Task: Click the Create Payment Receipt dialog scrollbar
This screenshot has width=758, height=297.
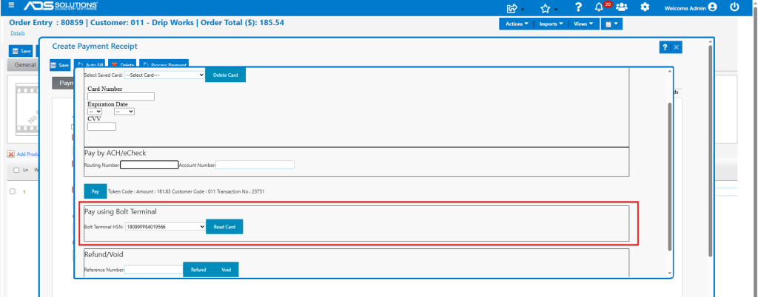Action: click(x=710, y=151)
